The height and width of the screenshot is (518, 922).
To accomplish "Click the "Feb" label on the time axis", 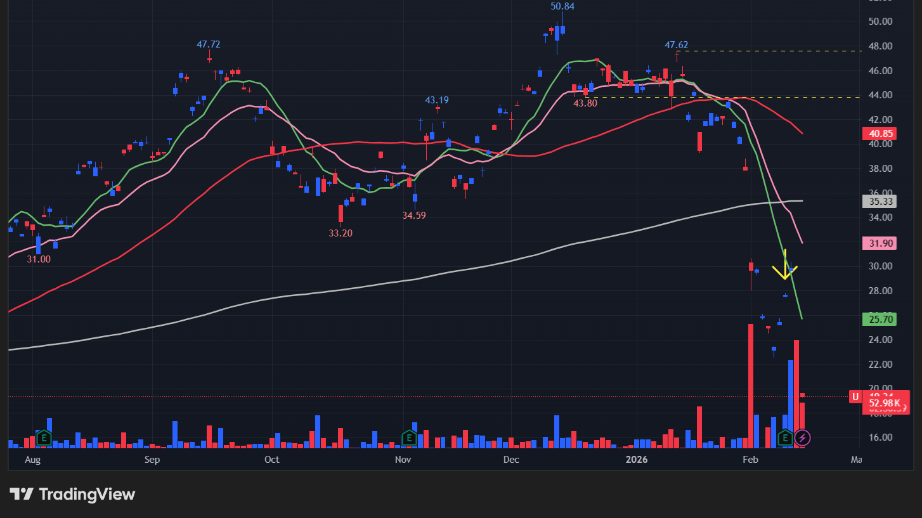I will point(750,460).
